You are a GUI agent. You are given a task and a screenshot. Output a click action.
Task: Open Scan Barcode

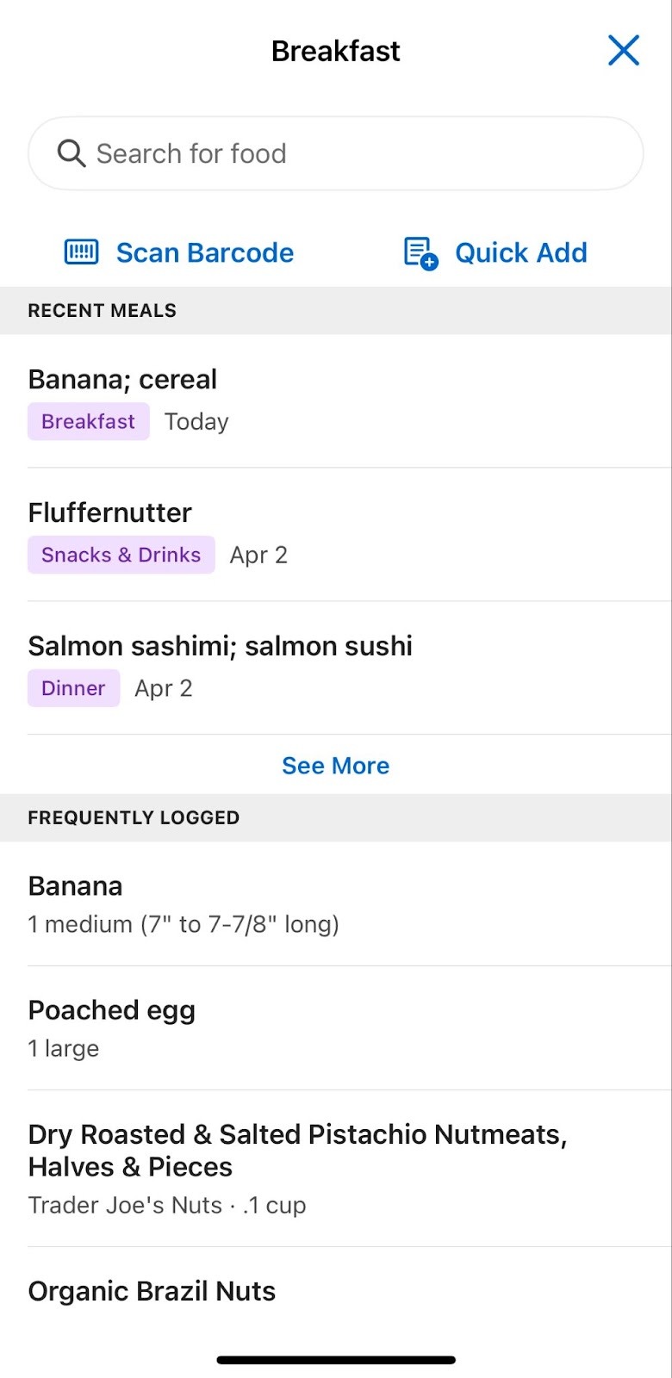(x=205, y=253)
